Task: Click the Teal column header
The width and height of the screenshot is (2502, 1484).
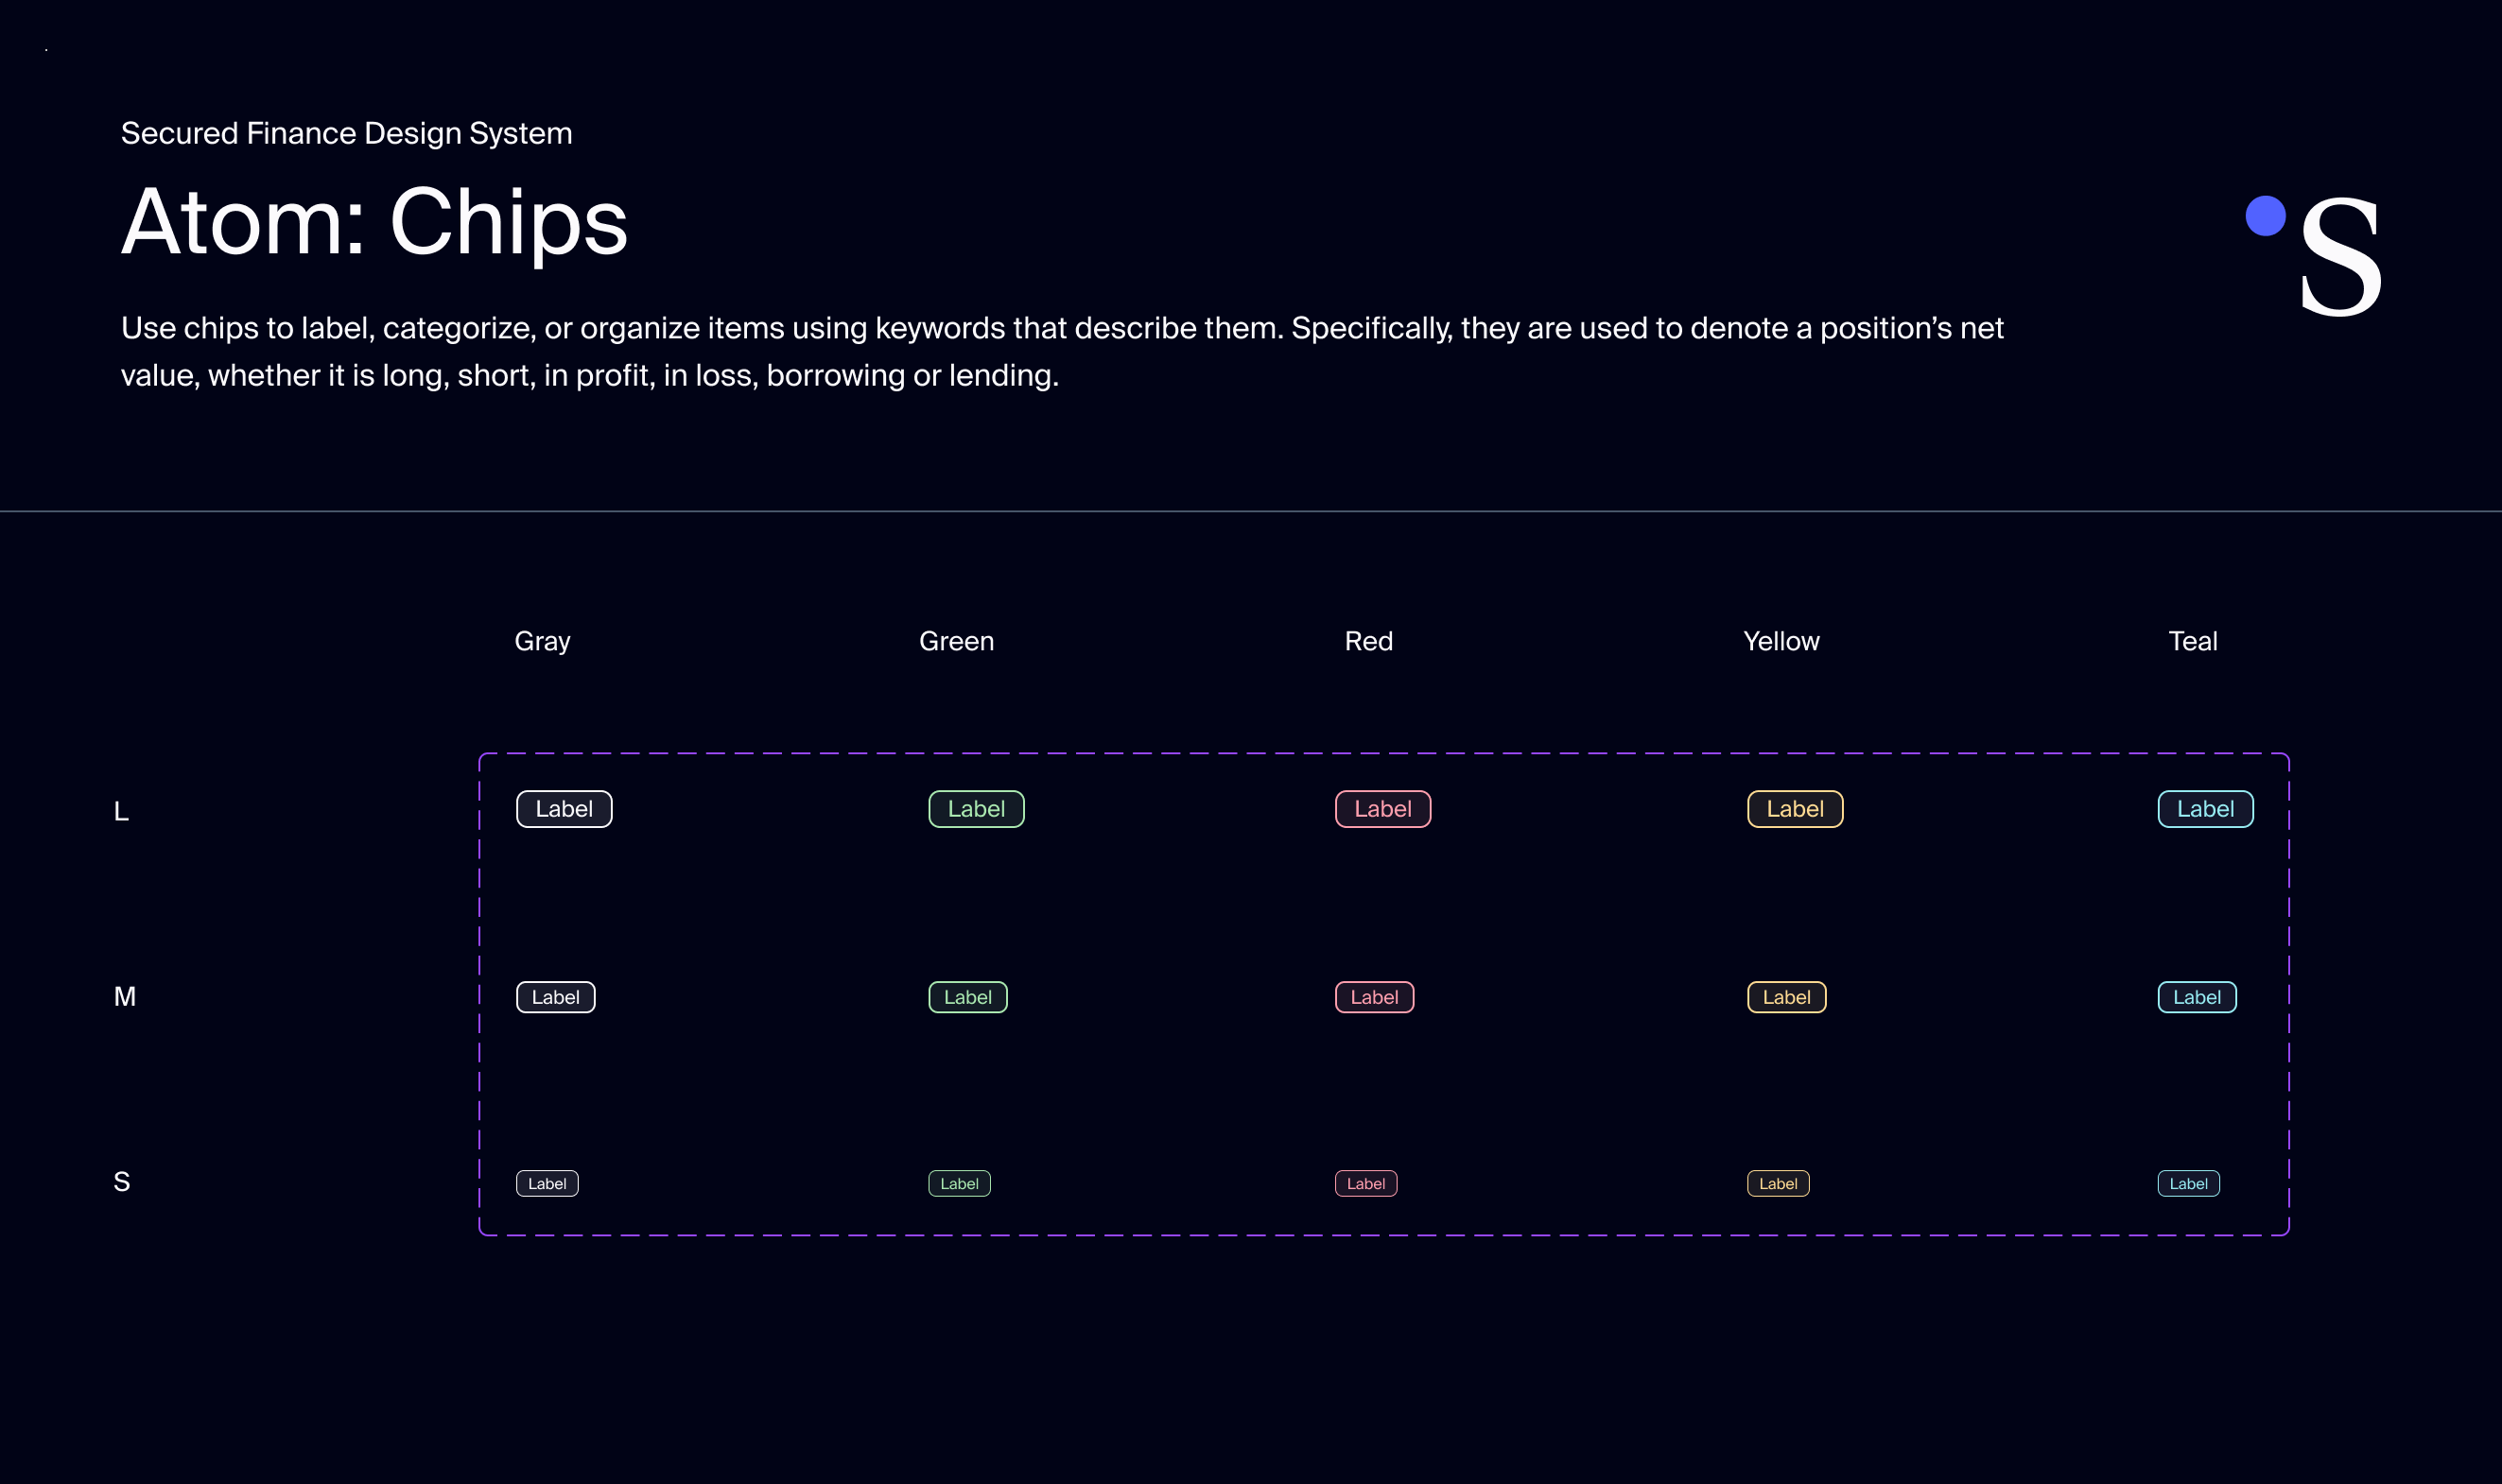Action: pos(2192,641)
